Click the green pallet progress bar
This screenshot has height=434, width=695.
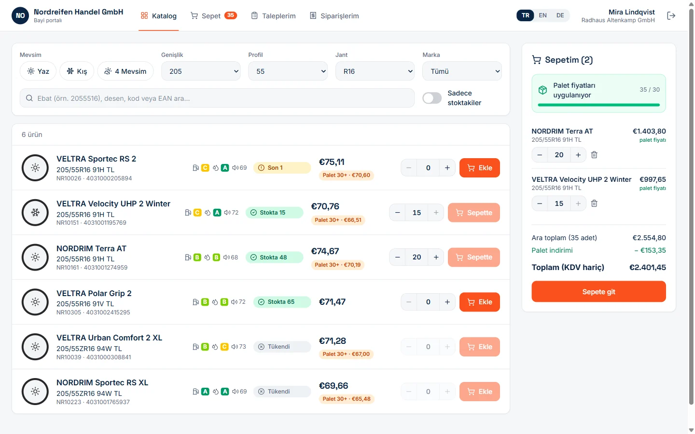tap(598, 105)
